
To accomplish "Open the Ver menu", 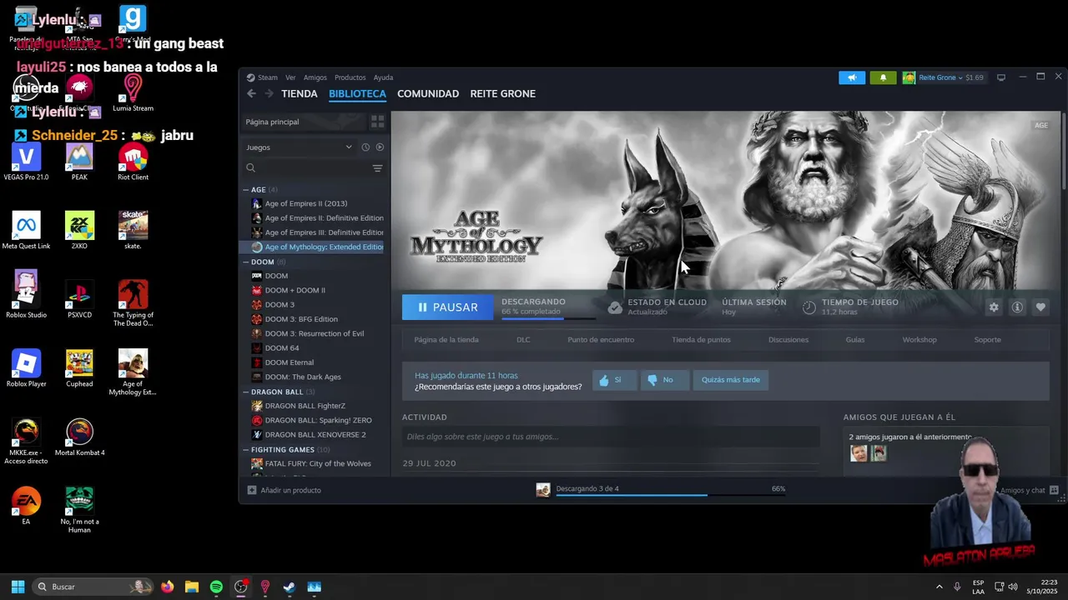I will (x=290, y=77).
